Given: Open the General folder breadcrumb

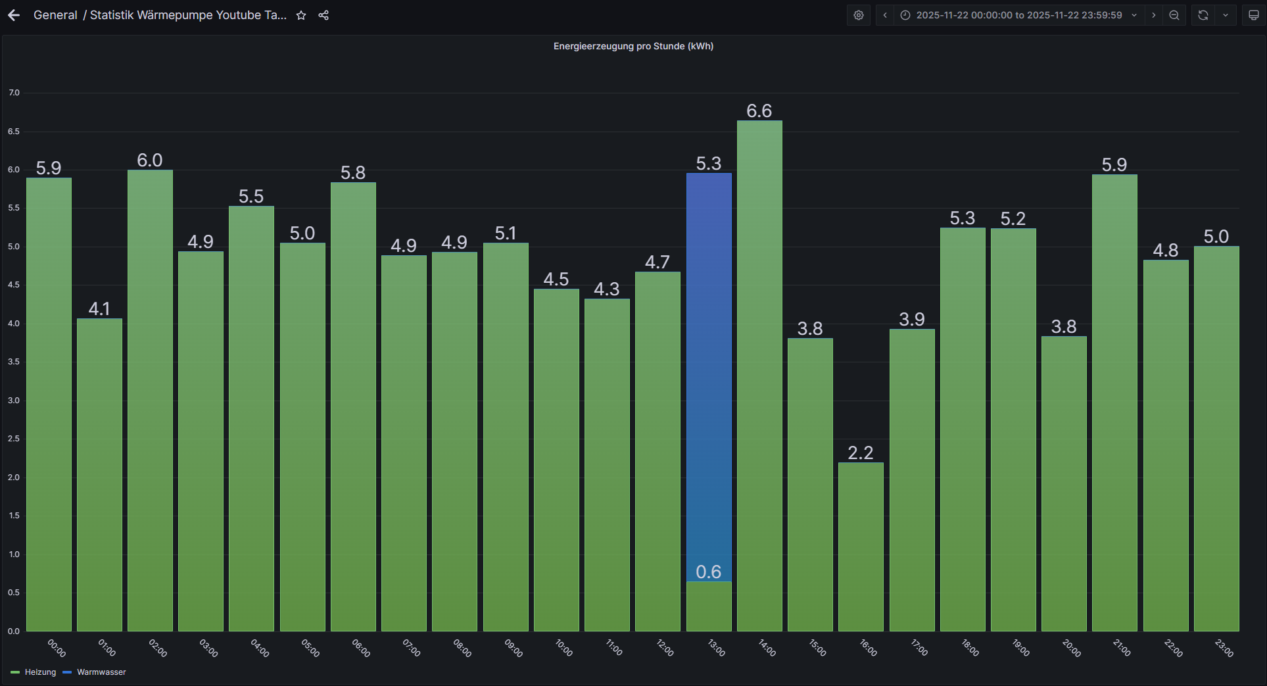Looking at the screenshot, I should click(x=55, y=15).
